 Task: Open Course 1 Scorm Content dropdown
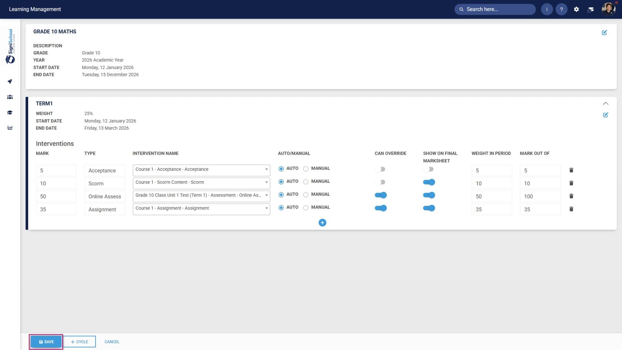[201, 183]
